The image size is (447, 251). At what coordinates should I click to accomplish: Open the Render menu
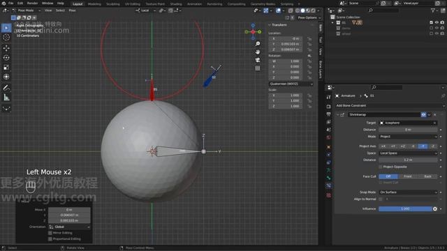pos(32,3)
